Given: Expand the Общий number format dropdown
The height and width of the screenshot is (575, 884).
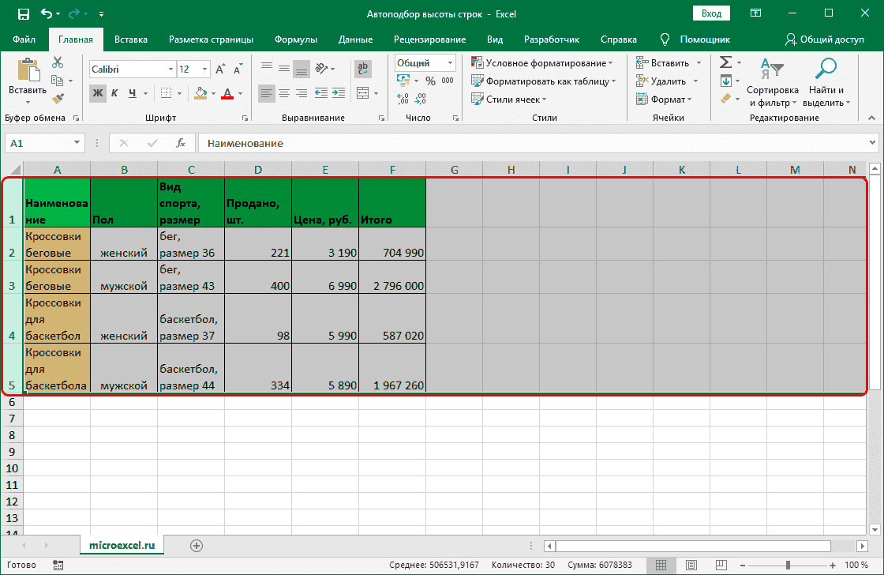Looking at the screenshot, I should click(x=451, y=63).
